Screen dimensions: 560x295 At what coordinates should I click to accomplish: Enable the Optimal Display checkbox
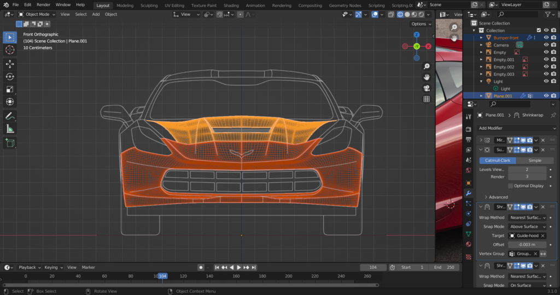pos(510,185)
